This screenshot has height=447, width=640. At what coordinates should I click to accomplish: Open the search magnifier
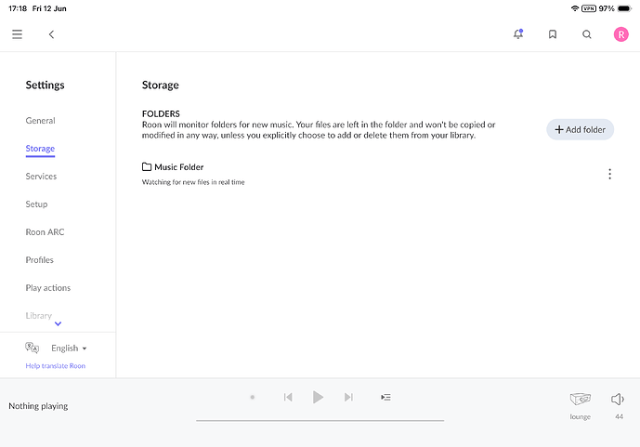pos(587,34)
